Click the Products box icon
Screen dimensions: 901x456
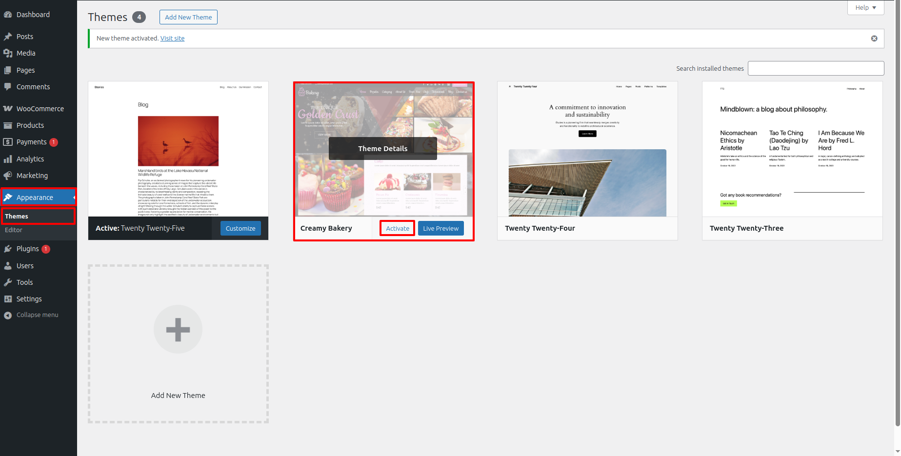pyautogui.click(x=8, y=125)
